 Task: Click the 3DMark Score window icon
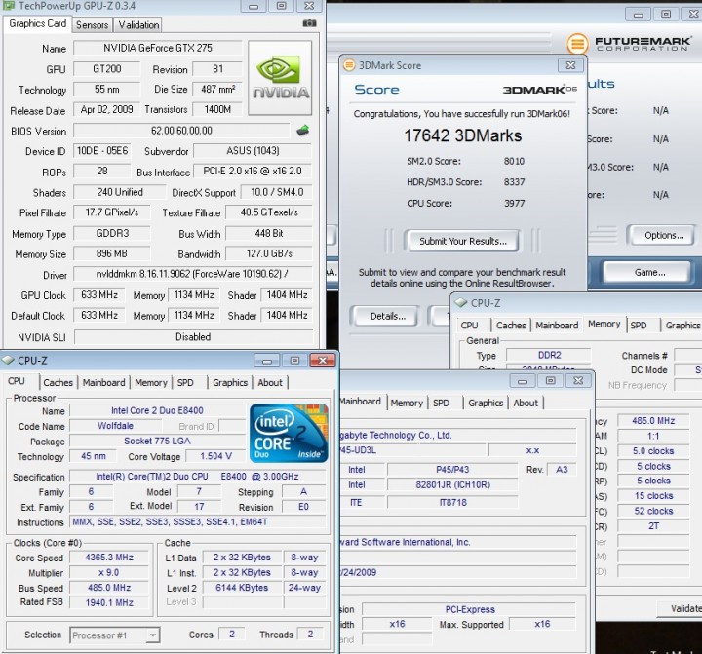point(349,65)
